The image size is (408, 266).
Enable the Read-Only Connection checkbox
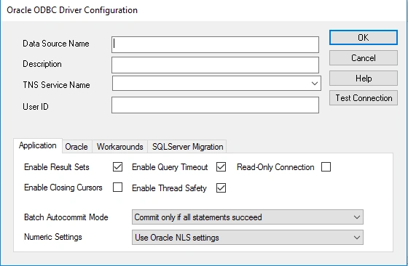(x=326, y=166)
